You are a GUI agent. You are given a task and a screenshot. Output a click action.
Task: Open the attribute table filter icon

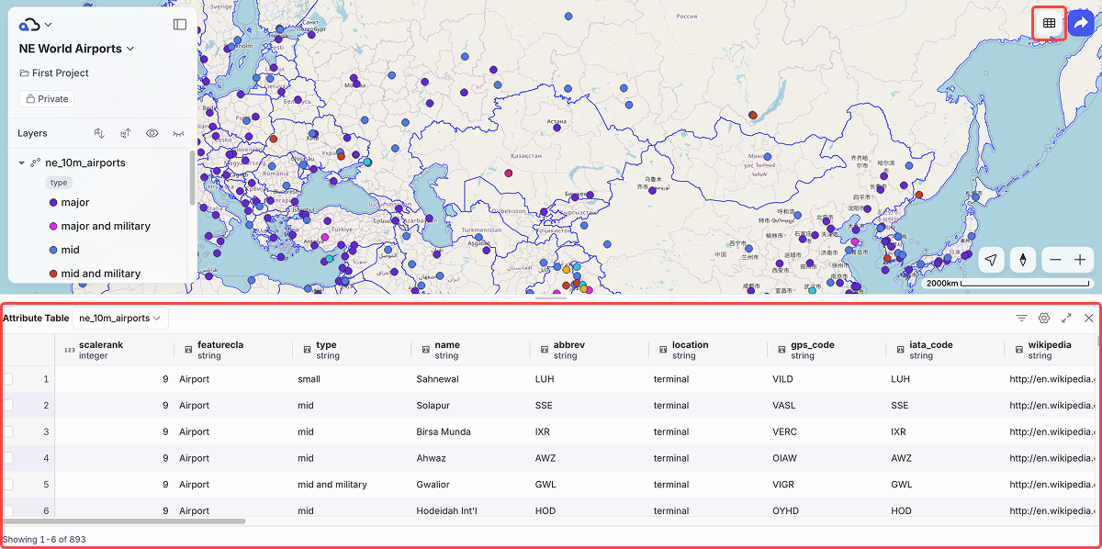click(1021, 318)
